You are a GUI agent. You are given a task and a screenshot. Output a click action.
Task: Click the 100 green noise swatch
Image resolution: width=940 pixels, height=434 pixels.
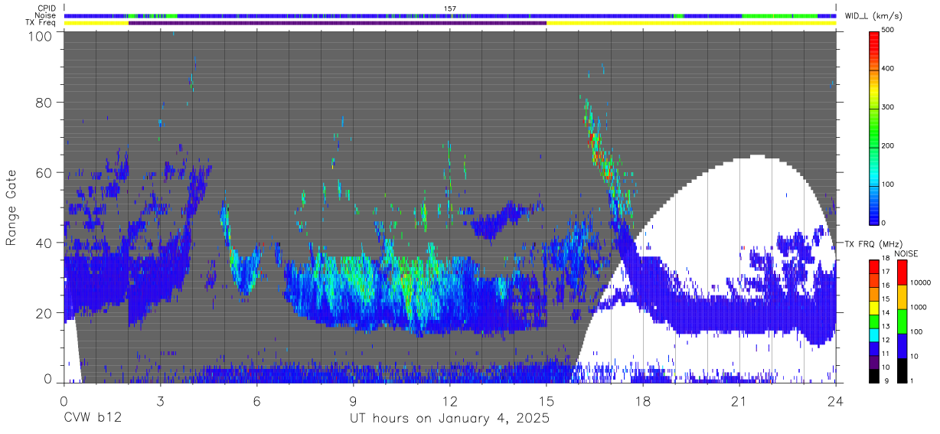pyautogui.click(x=901, y=321)
